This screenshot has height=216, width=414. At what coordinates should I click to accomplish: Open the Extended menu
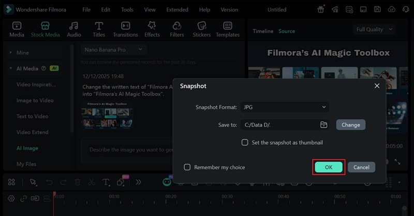(177, 9)
